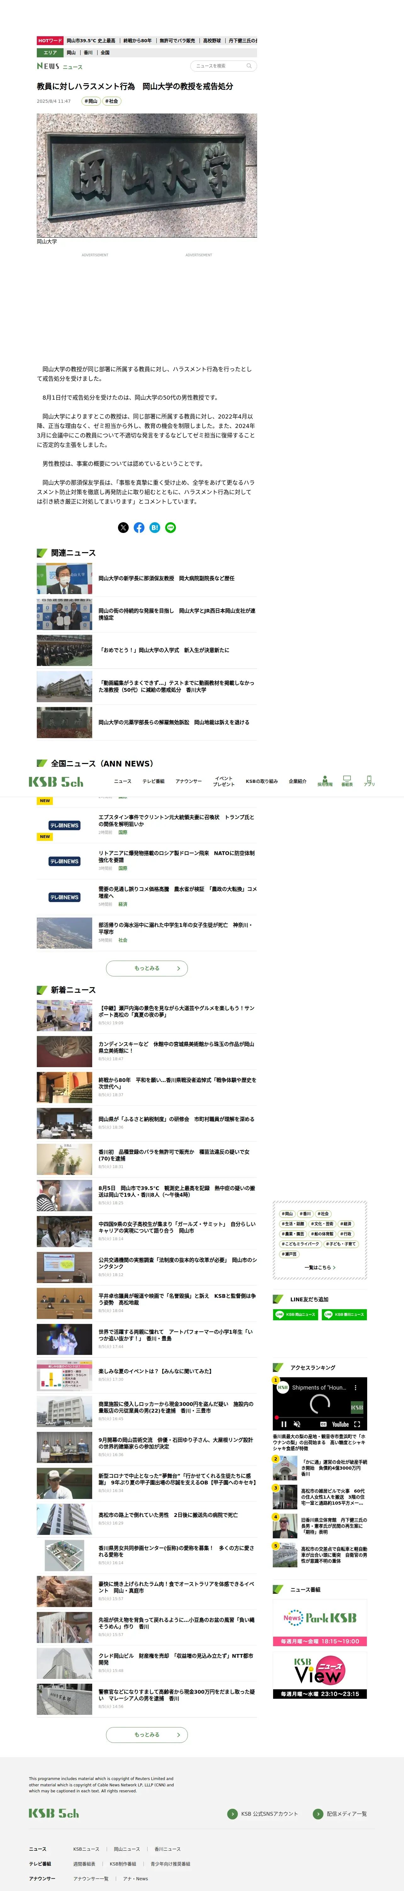The image size is (404, 1891).
Task: Select 岡山 area filter tab
Action: 71,53
